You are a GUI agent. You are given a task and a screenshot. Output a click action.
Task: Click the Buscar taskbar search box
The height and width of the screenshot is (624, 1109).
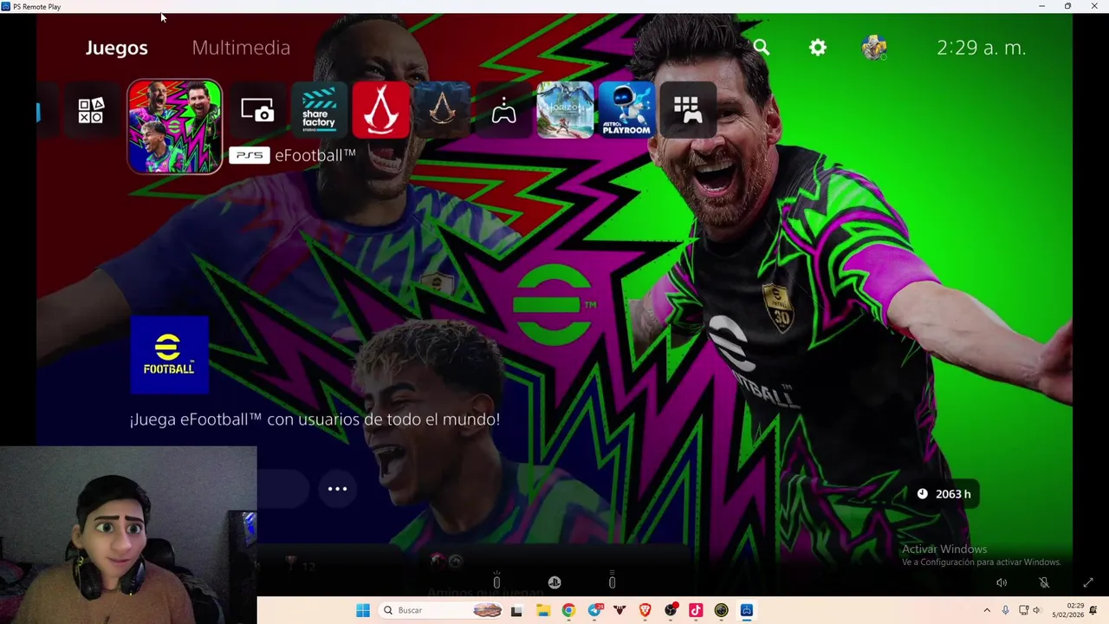[x=443, y=610]
